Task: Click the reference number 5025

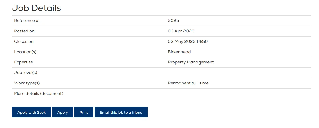Action: pyautogui.click(x=173, y=21)
